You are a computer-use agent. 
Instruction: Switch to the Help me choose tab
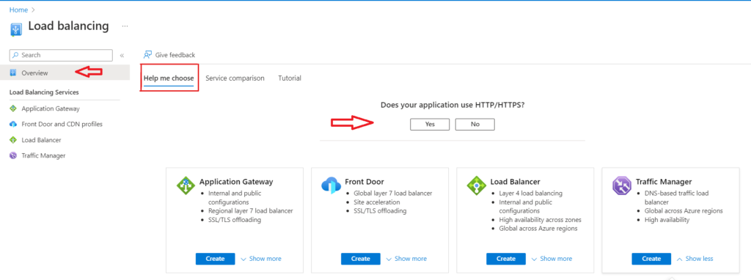[169, 78]
